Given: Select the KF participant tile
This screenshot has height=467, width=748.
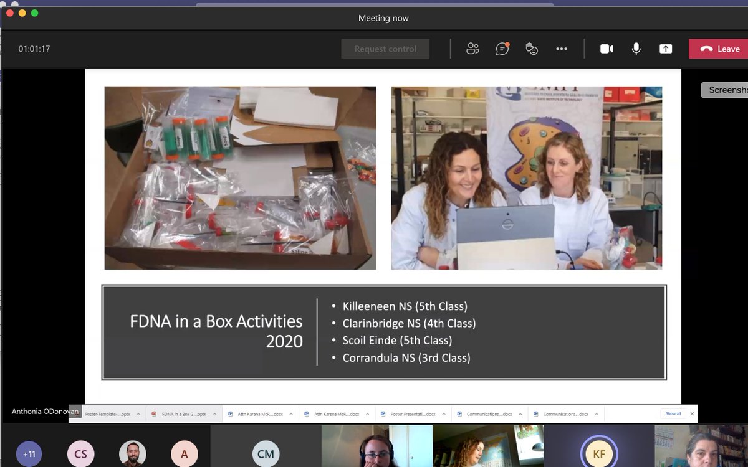Looking at the screenshot, I should point(598,453).
